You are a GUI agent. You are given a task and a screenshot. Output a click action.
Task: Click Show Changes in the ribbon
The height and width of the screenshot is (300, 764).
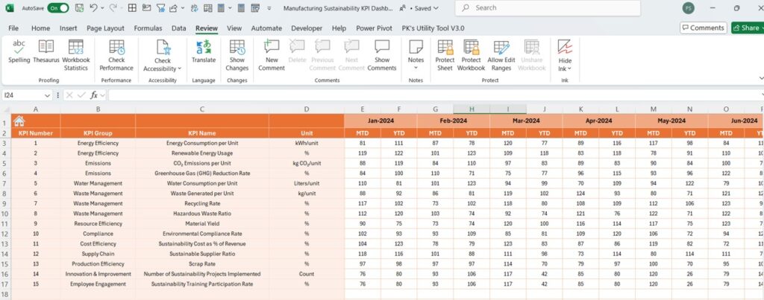[237, 55]
